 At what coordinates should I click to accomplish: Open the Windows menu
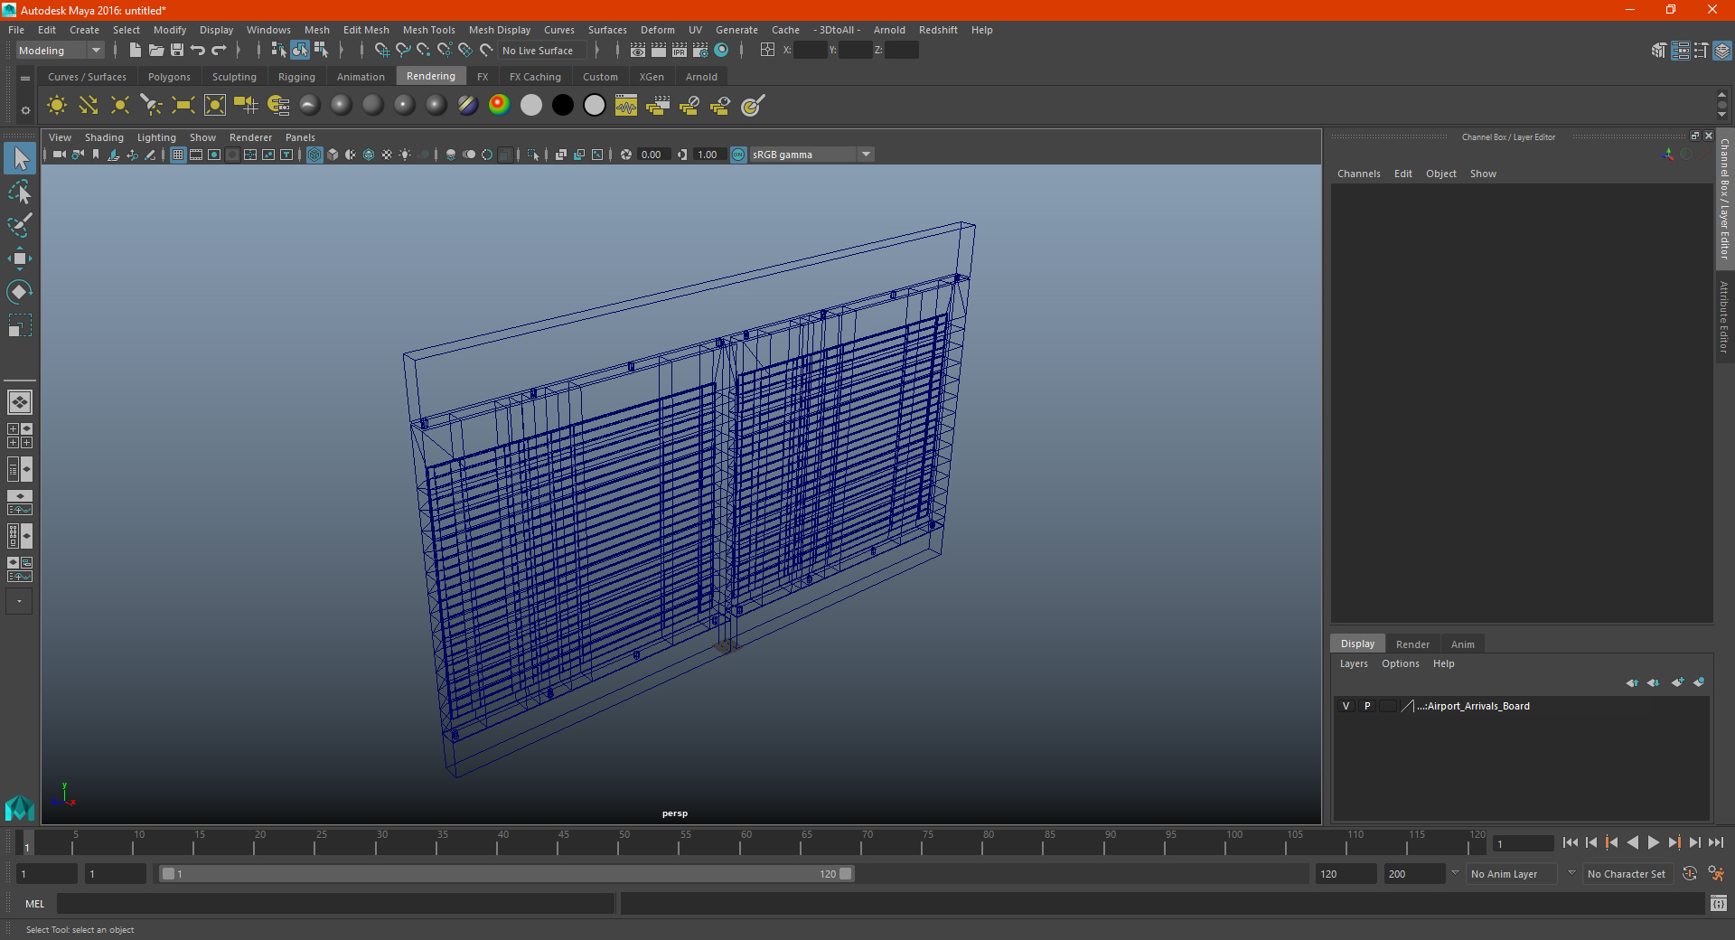[268, 30]
